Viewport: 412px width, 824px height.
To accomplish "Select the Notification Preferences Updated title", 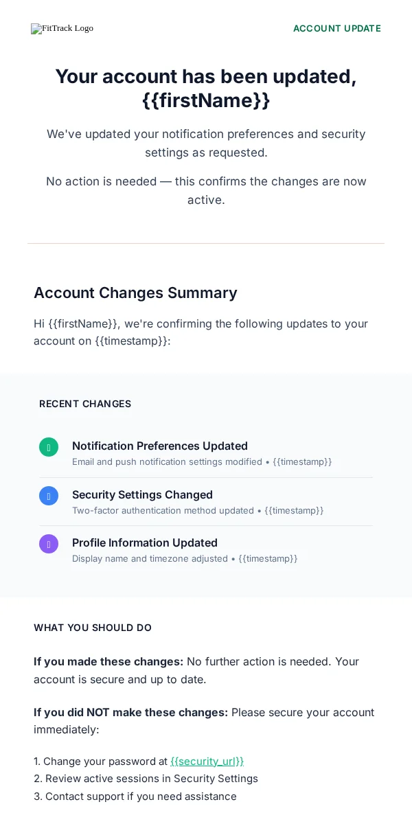I will (x=160, y=446).
